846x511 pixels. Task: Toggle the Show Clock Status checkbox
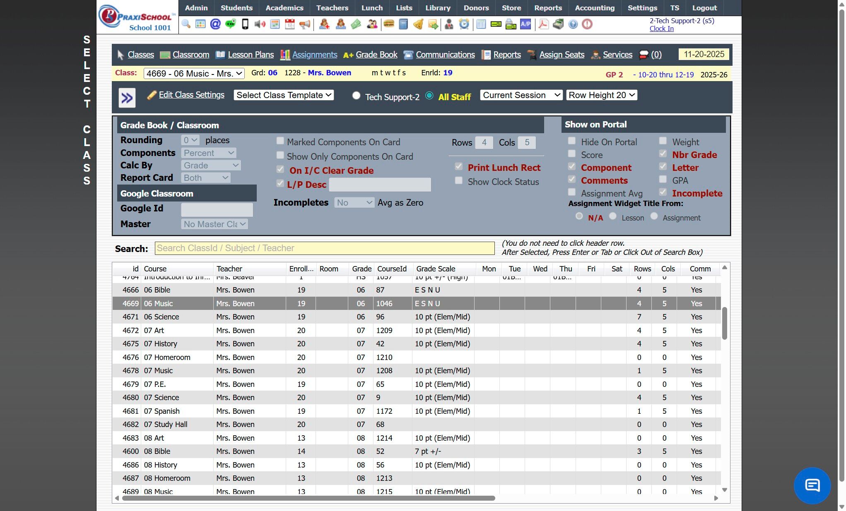click(459, 181)
